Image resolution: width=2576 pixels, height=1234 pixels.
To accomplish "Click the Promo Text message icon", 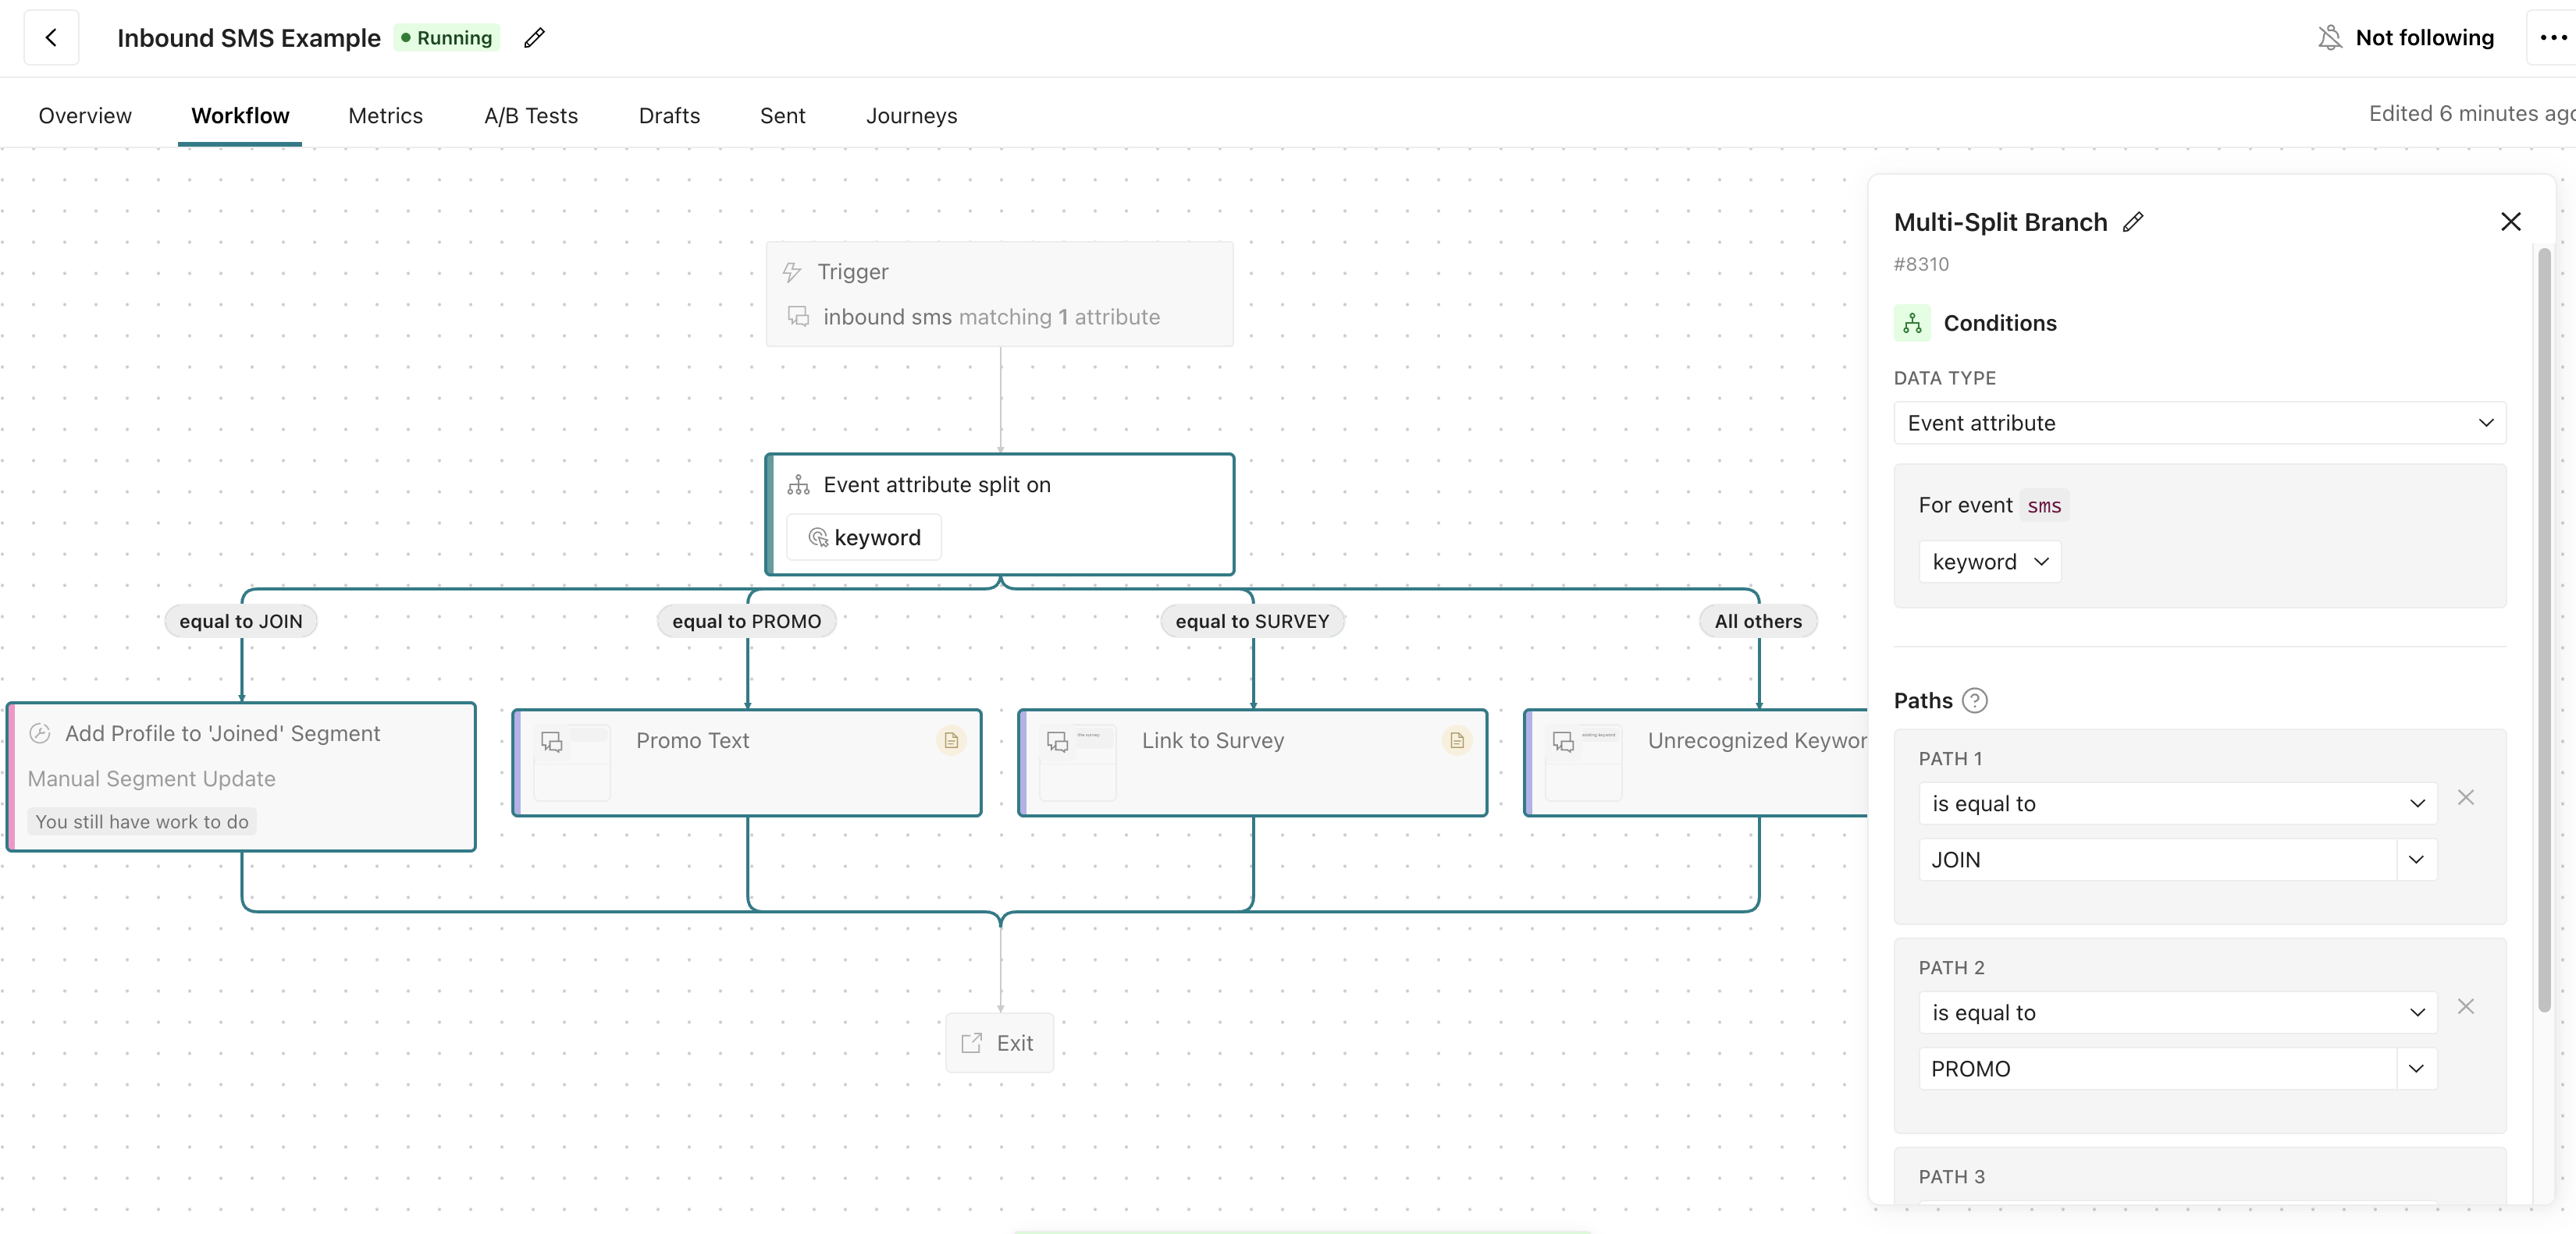I will [x=552, y=741].
